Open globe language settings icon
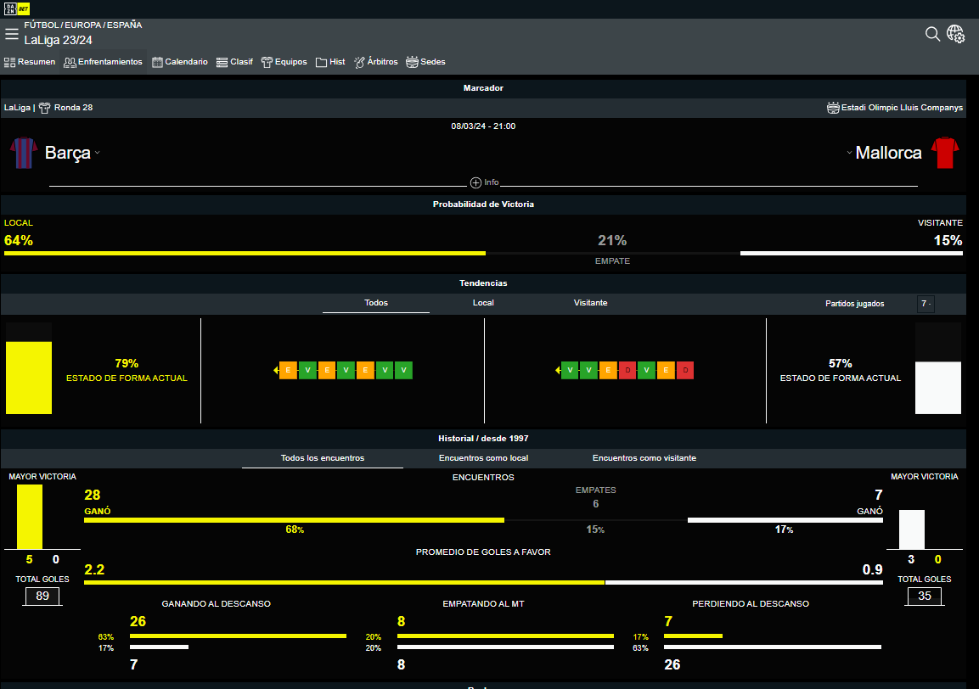Viewport: 979px width, 689px height. (956, 34)
